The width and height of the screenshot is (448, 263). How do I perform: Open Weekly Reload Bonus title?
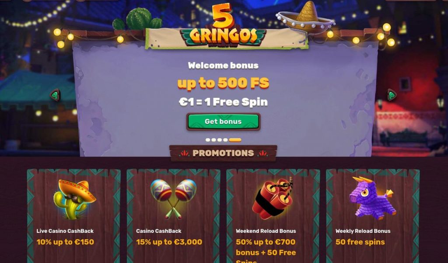click(363, 231)
